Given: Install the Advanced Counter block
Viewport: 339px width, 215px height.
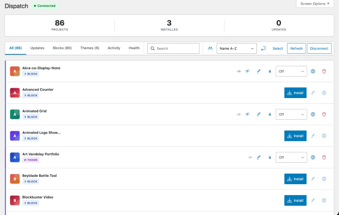Looking at the screenshot, I should click(x=295, y=93).
